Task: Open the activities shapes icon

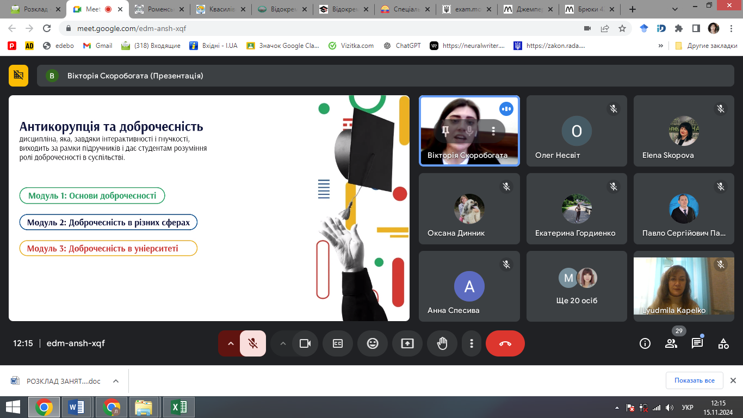Action: 723,343
